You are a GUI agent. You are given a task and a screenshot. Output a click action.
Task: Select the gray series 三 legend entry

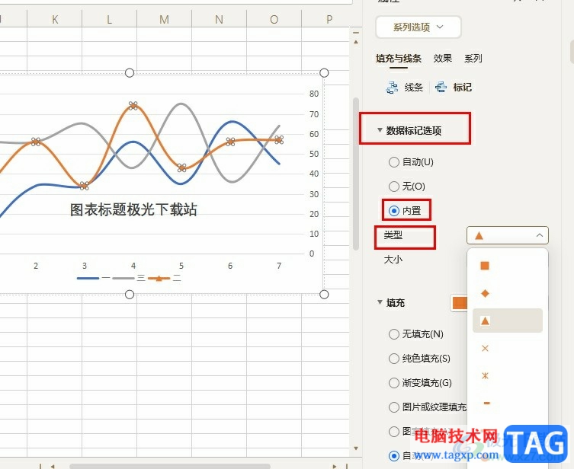[x=129, y=278]
